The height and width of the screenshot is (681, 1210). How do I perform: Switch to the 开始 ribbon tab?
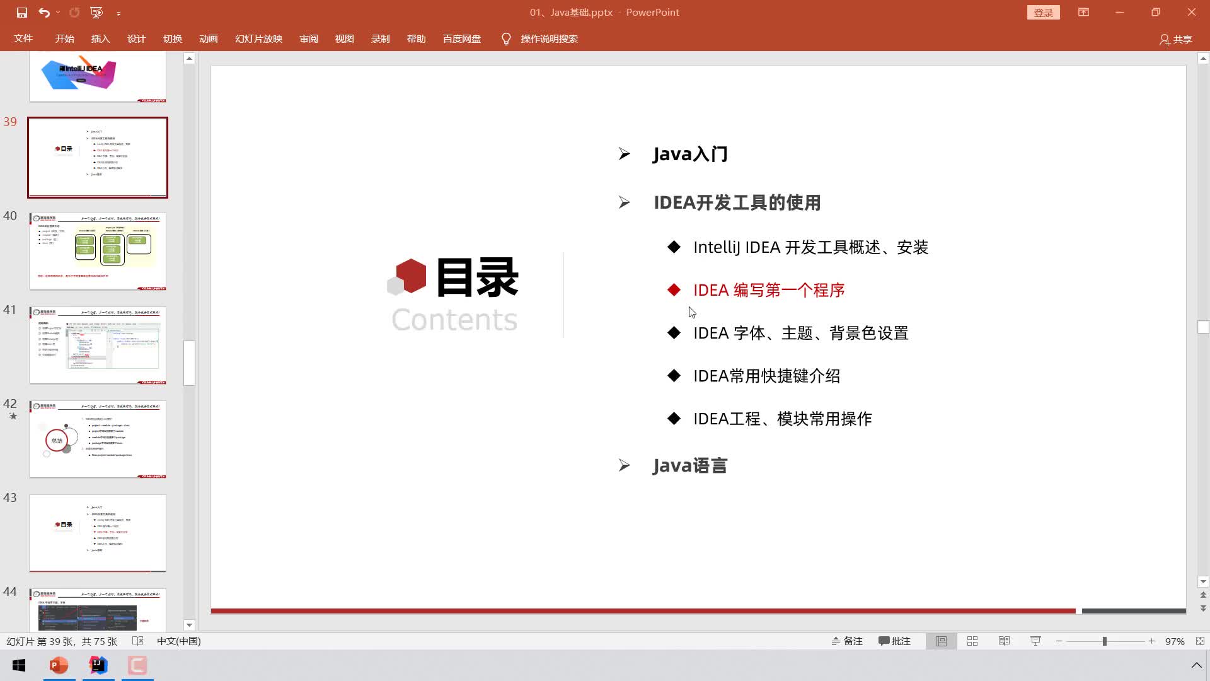click(x=64, y=39)
